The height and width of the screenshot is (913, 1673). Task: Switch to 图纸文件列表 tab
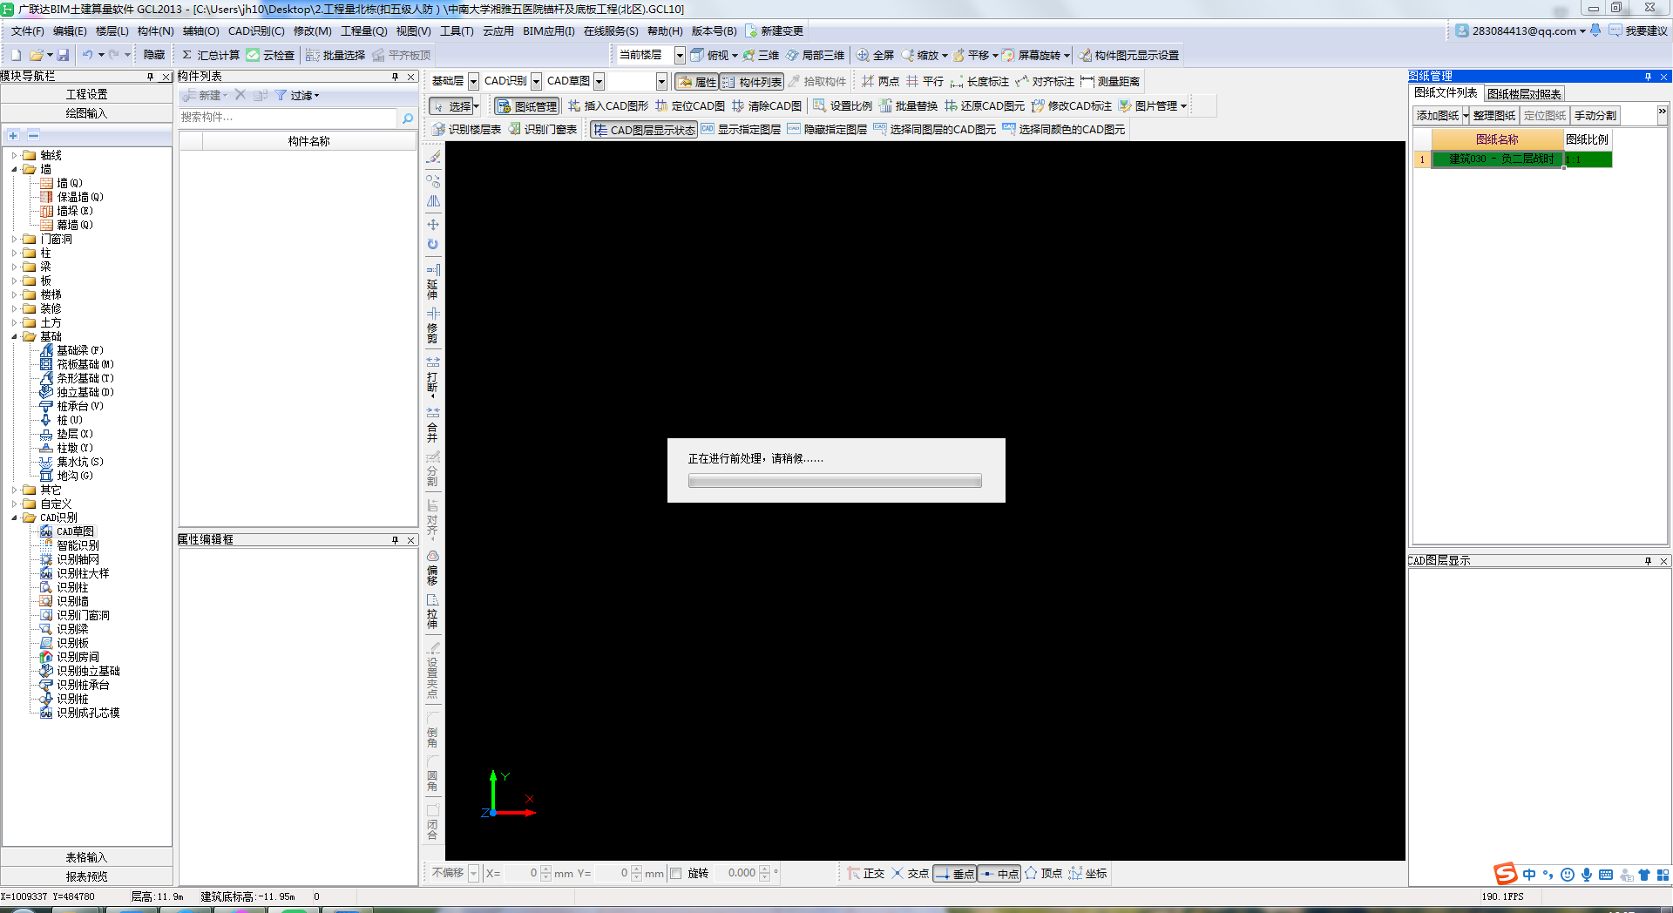[1446, 92]
